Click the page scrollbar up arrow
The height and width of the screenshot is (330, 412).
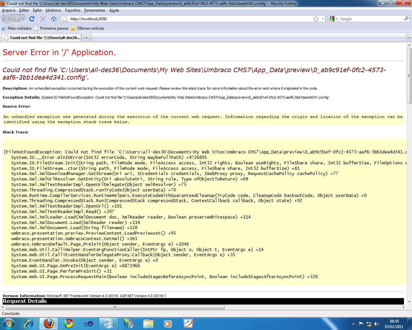click(409, 45)
